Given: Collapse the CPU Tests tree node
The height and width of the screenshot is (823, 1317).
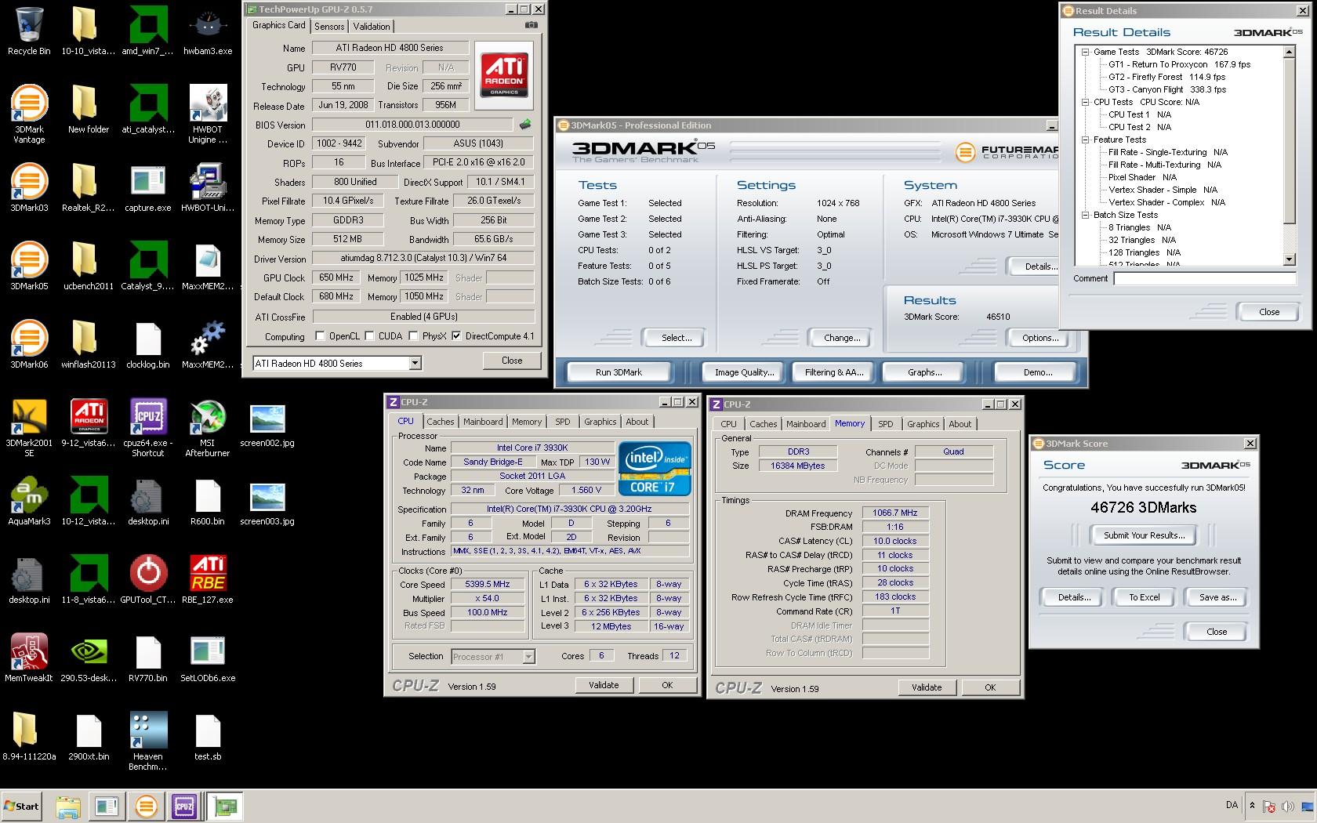Looking at the screenshot, I should tap(1086, 102).
